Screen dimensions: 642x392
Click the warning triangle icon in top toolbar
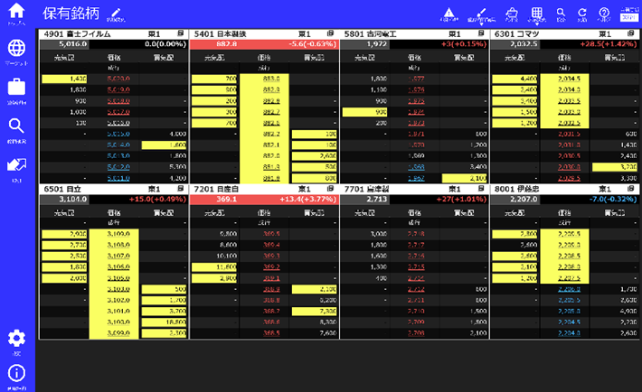[x=449, y=13]
